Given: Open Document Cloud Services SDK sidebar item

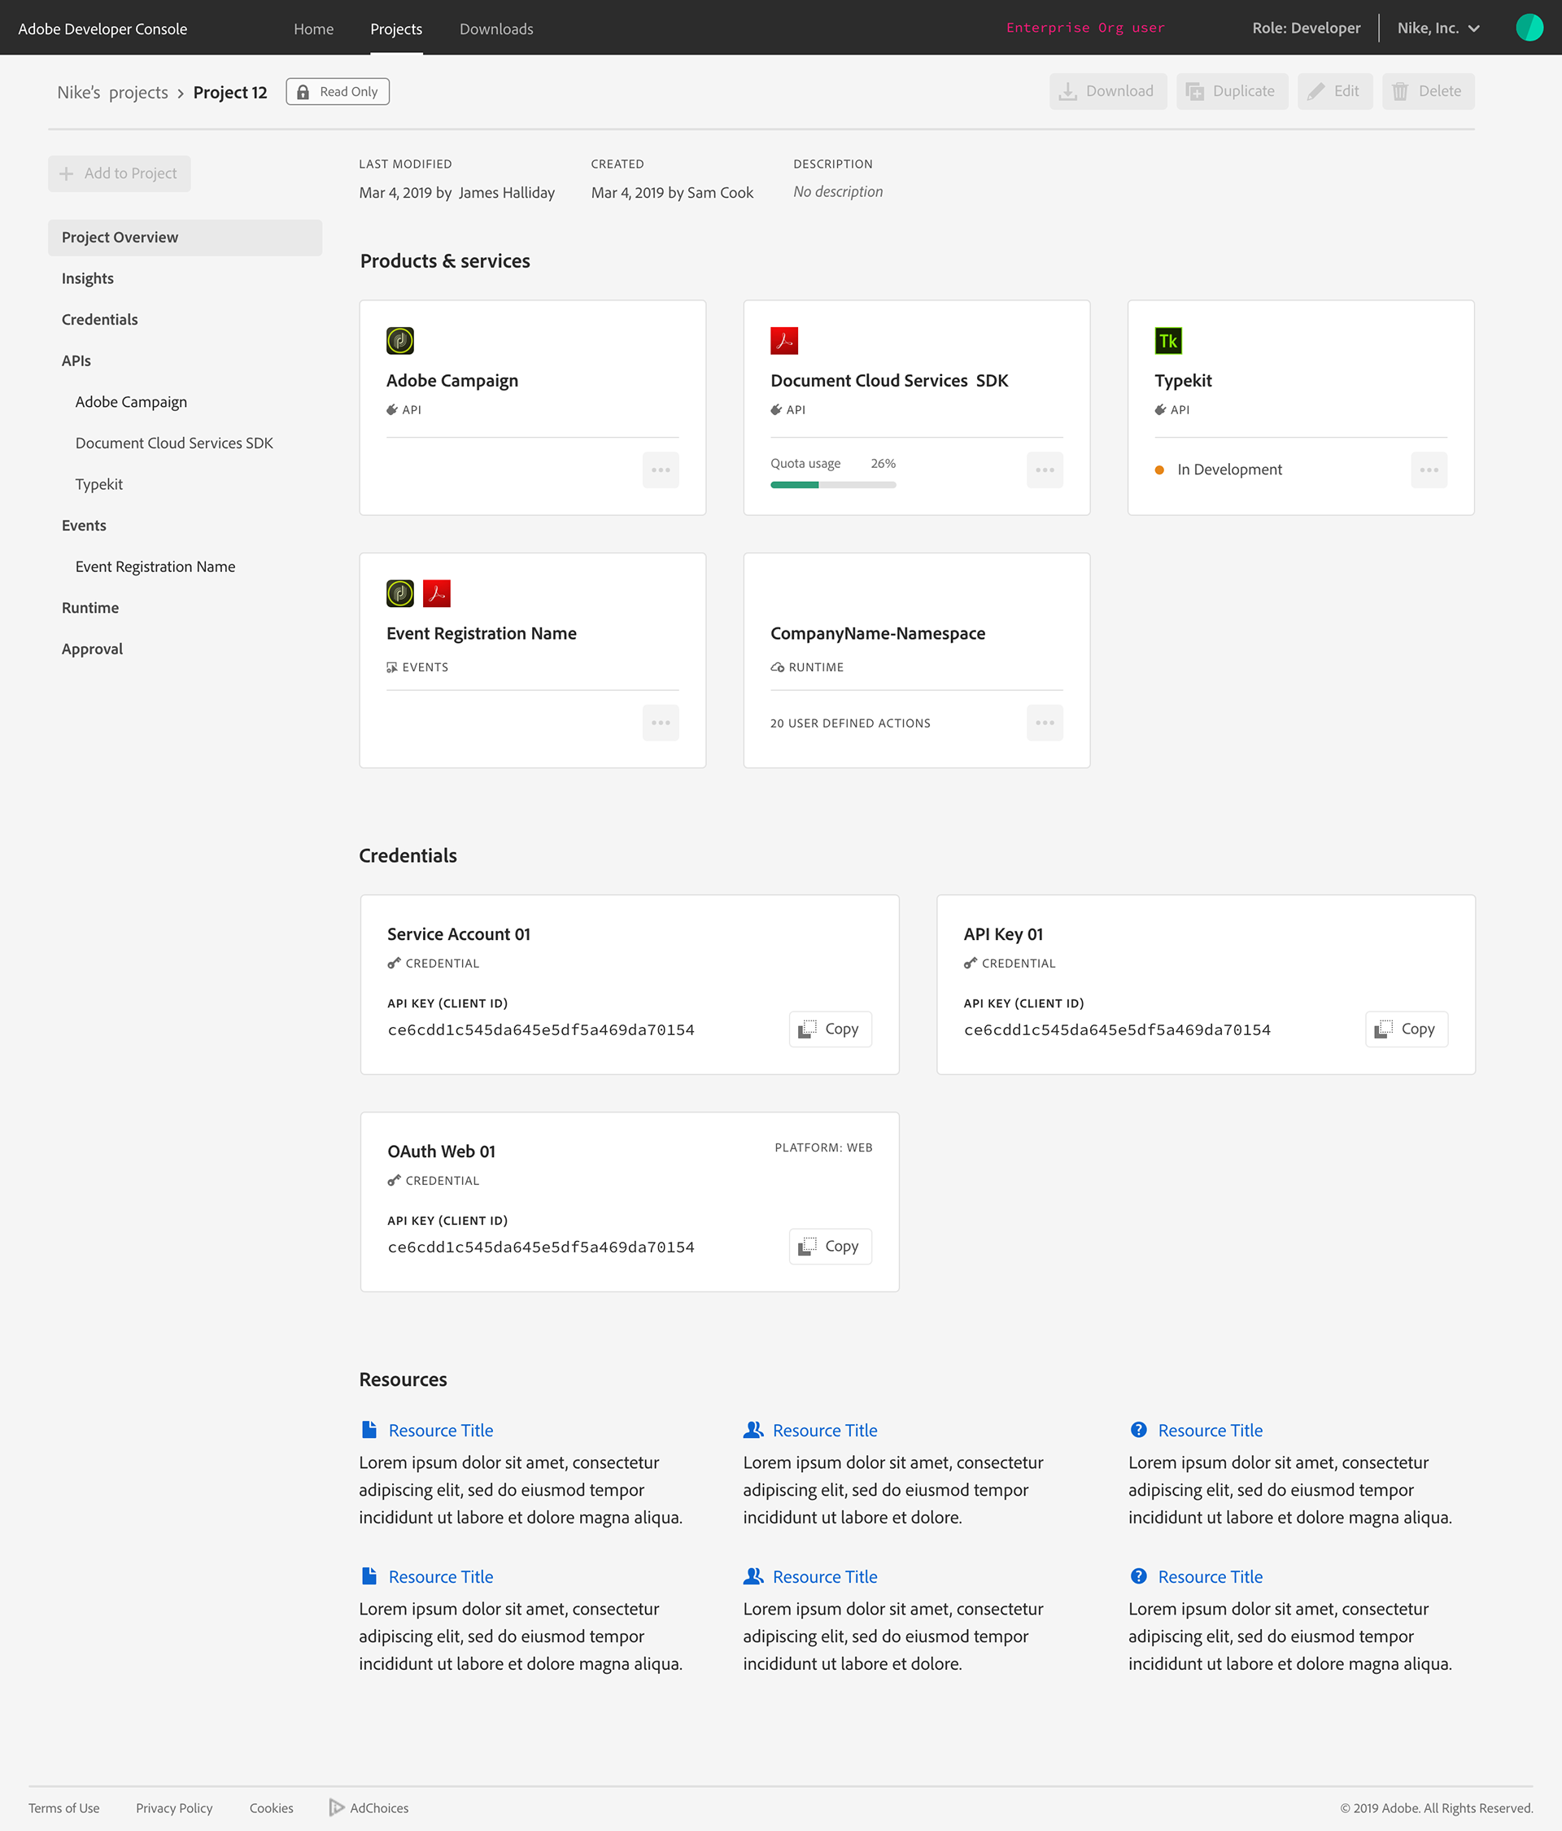Looking at the screenshot, I should pos(174,444).
